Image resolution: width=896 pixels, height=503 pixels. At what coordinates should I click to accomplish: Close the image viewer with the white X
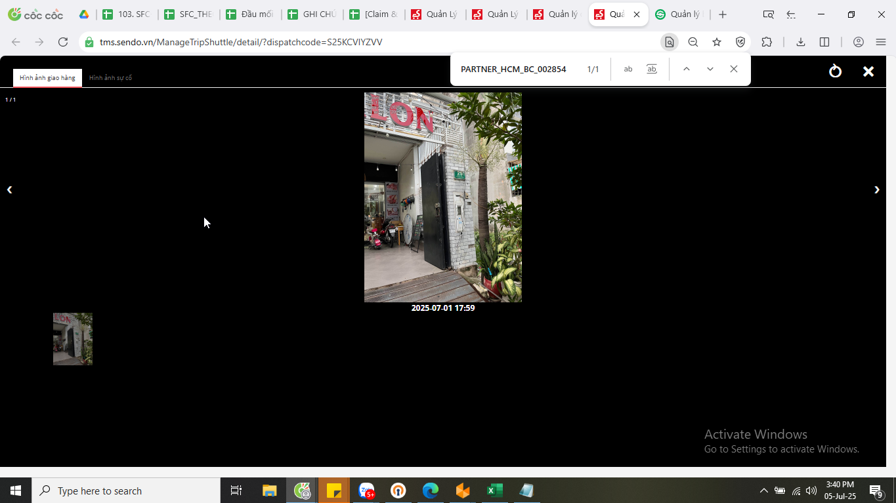(868, 71)
